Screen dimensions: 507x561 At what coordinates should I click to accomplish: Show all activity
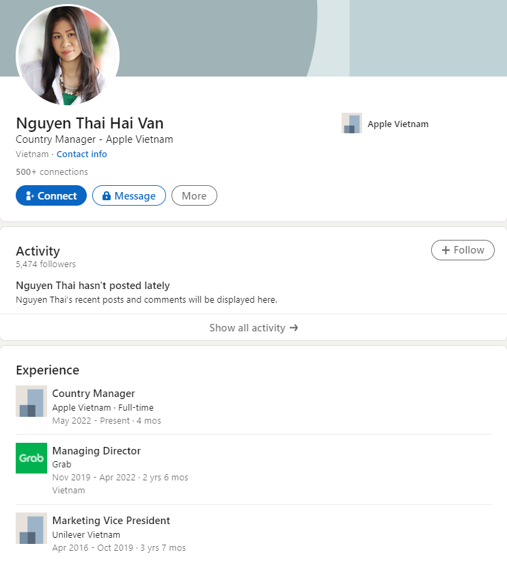point(247,328)
